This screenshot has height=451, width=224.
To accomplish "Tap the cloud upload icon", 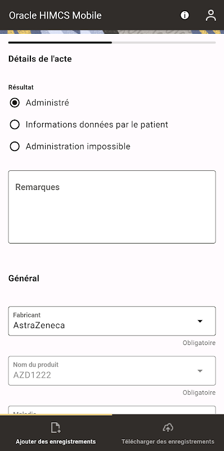I will (x=168, y=428).
